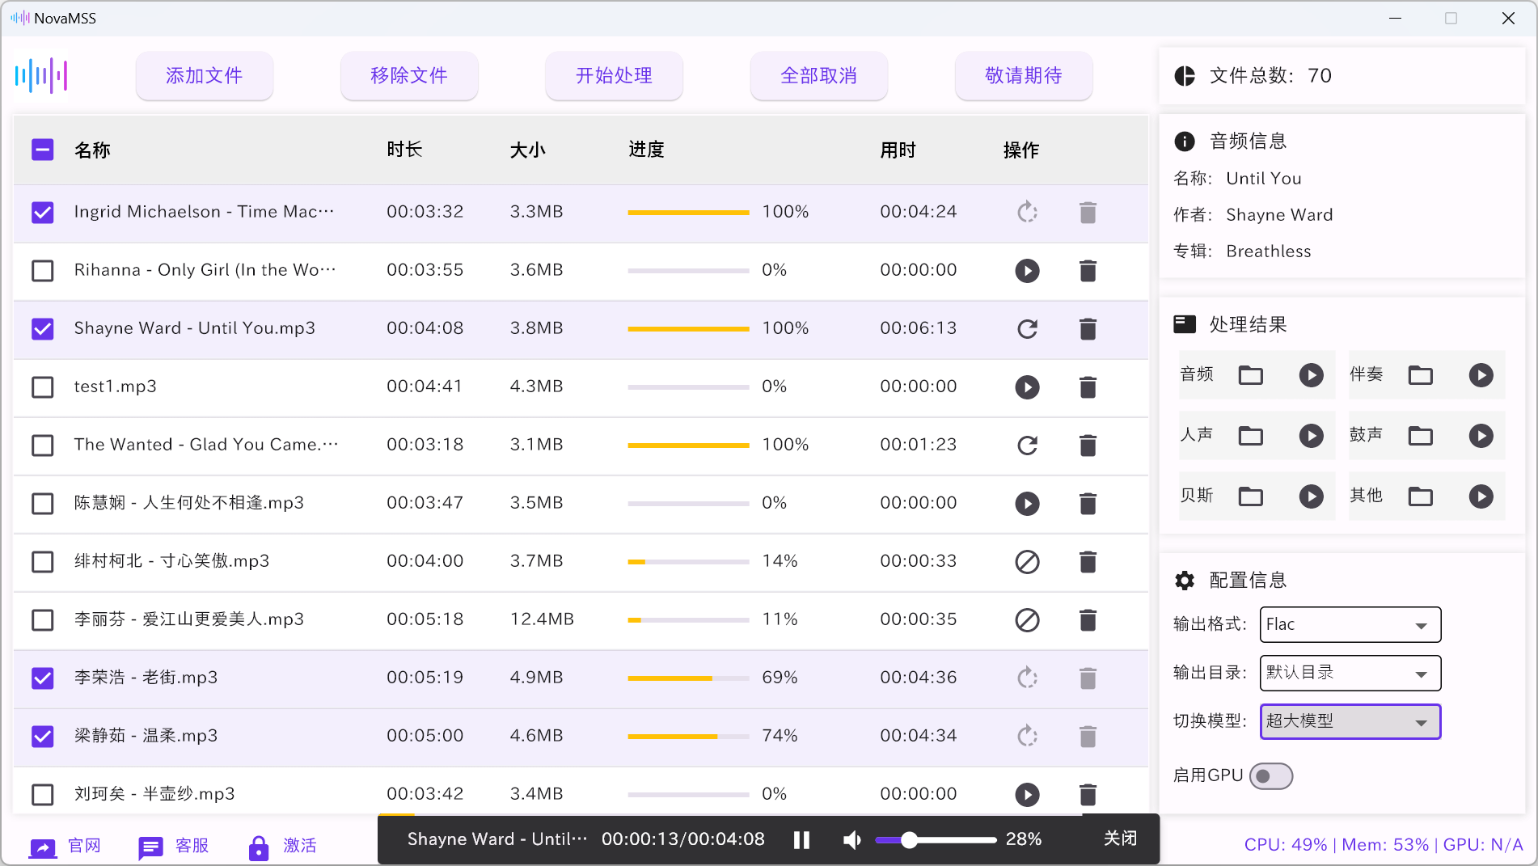Expand the 输出目录 default directory dropdown
Viewport: 1538px width, 866px height.
(1350, 673)
